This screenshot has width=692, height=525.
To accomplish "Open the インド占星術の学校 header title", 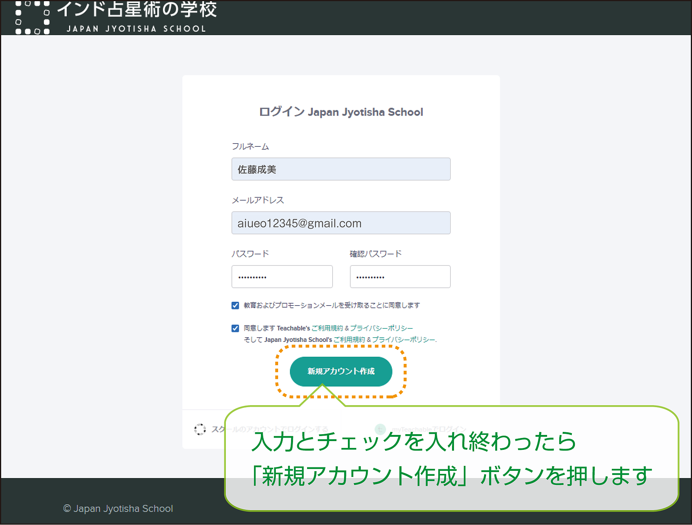I will point(137,10).
